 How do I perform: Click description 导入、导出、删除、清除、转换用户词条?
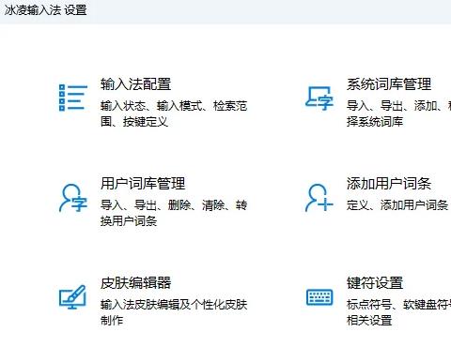(x=174, y=213)
